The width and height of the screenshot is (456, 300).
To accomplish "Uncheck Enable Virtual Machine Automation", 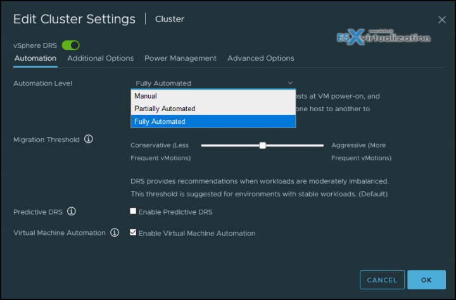I will tap(133, 233).
